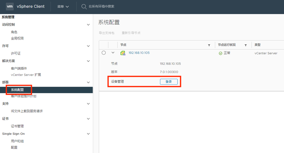Viewport: 284px width, 153px height.
Task: Click the 版本 label
Action: 114,72
